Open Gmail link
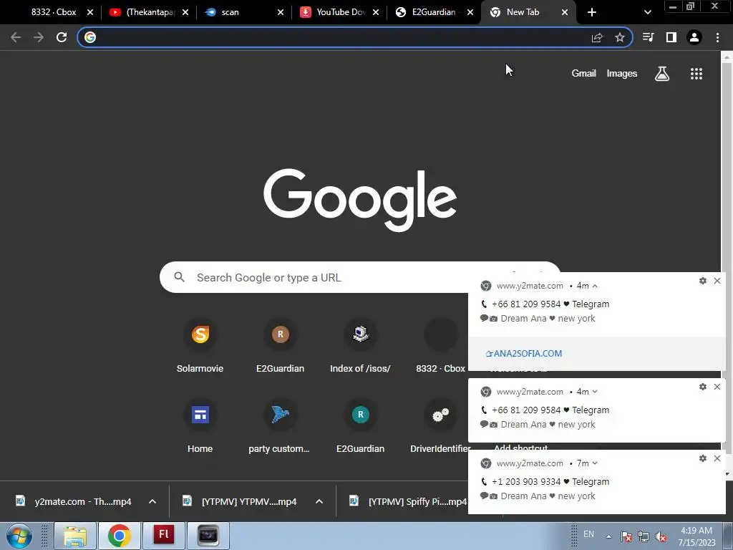Viewport: 733px width, 550px height. (x=583, y=74)
